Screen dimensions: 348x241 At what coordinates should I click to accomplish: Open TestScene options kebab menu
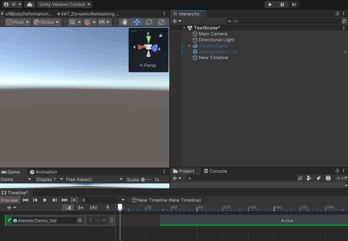point(344,28)
